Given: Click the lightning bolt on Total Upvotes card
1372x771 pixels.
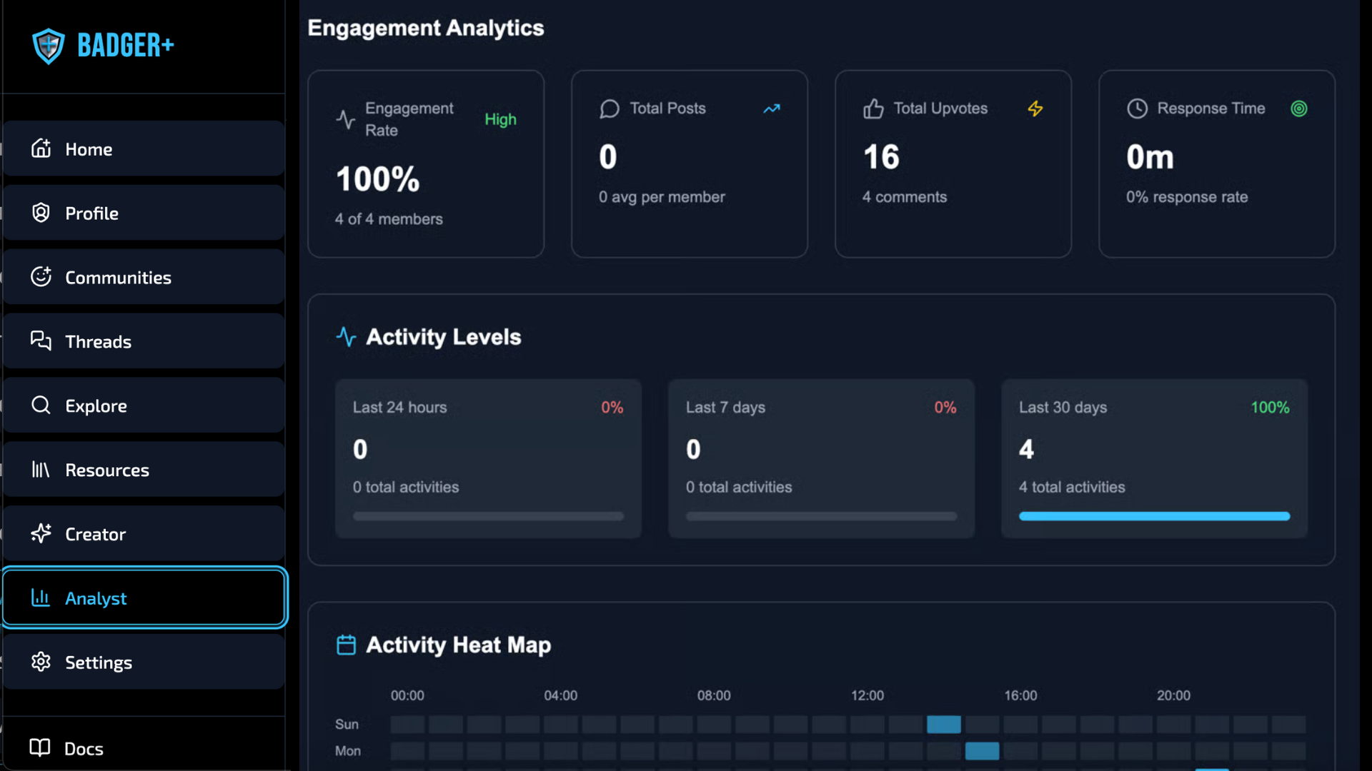Looking at the screenshot, I should (x=1036, y=109).
